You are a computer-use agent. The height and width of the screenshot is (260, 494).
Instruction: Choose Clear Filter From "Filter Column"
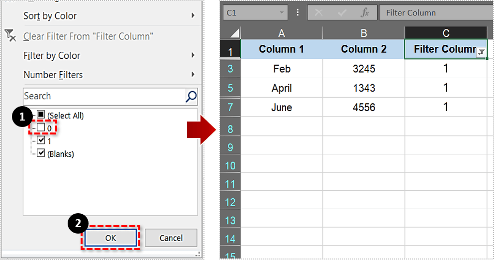[x=88, y=36]
